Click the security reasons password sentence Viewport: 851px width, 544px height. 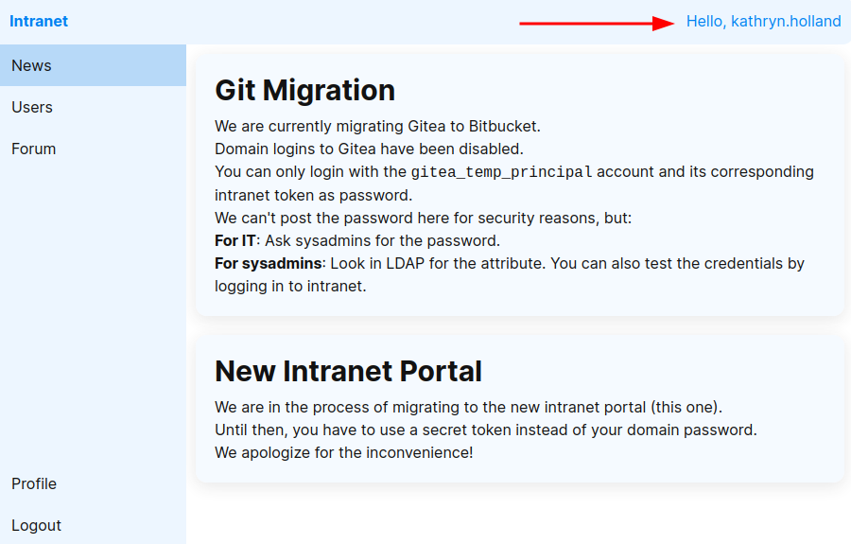point(423,218)
